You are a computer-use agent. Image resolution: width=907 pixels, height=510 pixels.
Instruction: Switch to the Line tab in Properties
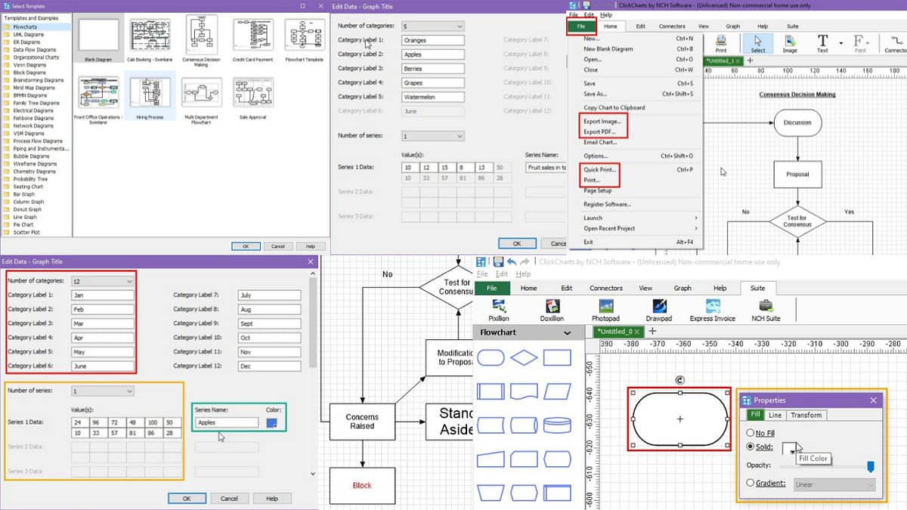(x=775, y=415)
